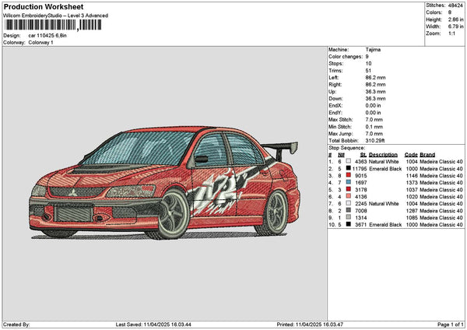Image resolution: width=467 pixels, height=330 pixels.
Task: Click the Stitches value 48424
Action: (455, 5)
